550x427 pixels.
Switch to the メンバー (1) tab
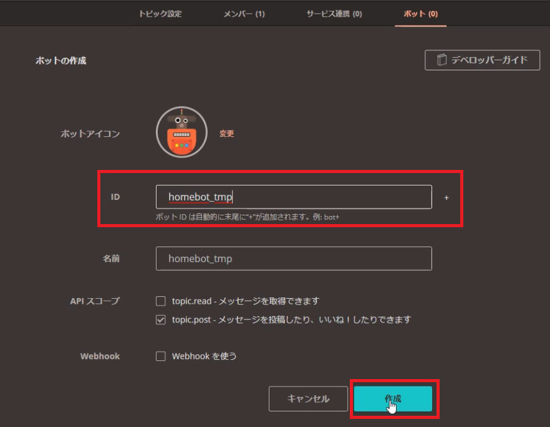pyautogui.click(x=244, y=14)
